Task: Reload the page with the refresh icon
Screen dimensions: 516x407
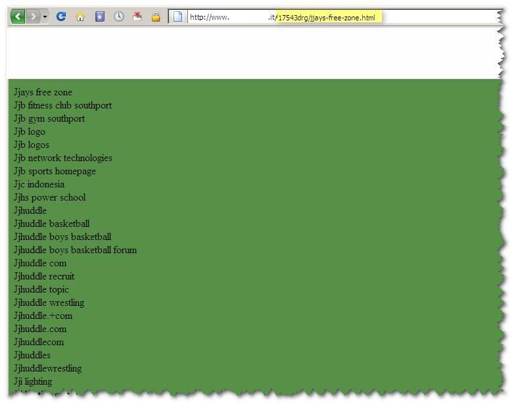Action: [61, 16]
